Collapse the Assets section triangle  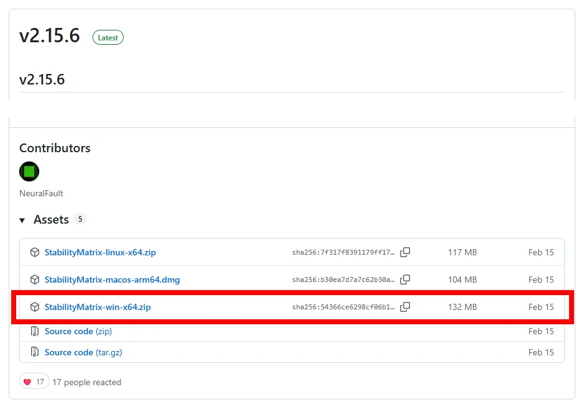pyautogui.click(x=22, y=221)
